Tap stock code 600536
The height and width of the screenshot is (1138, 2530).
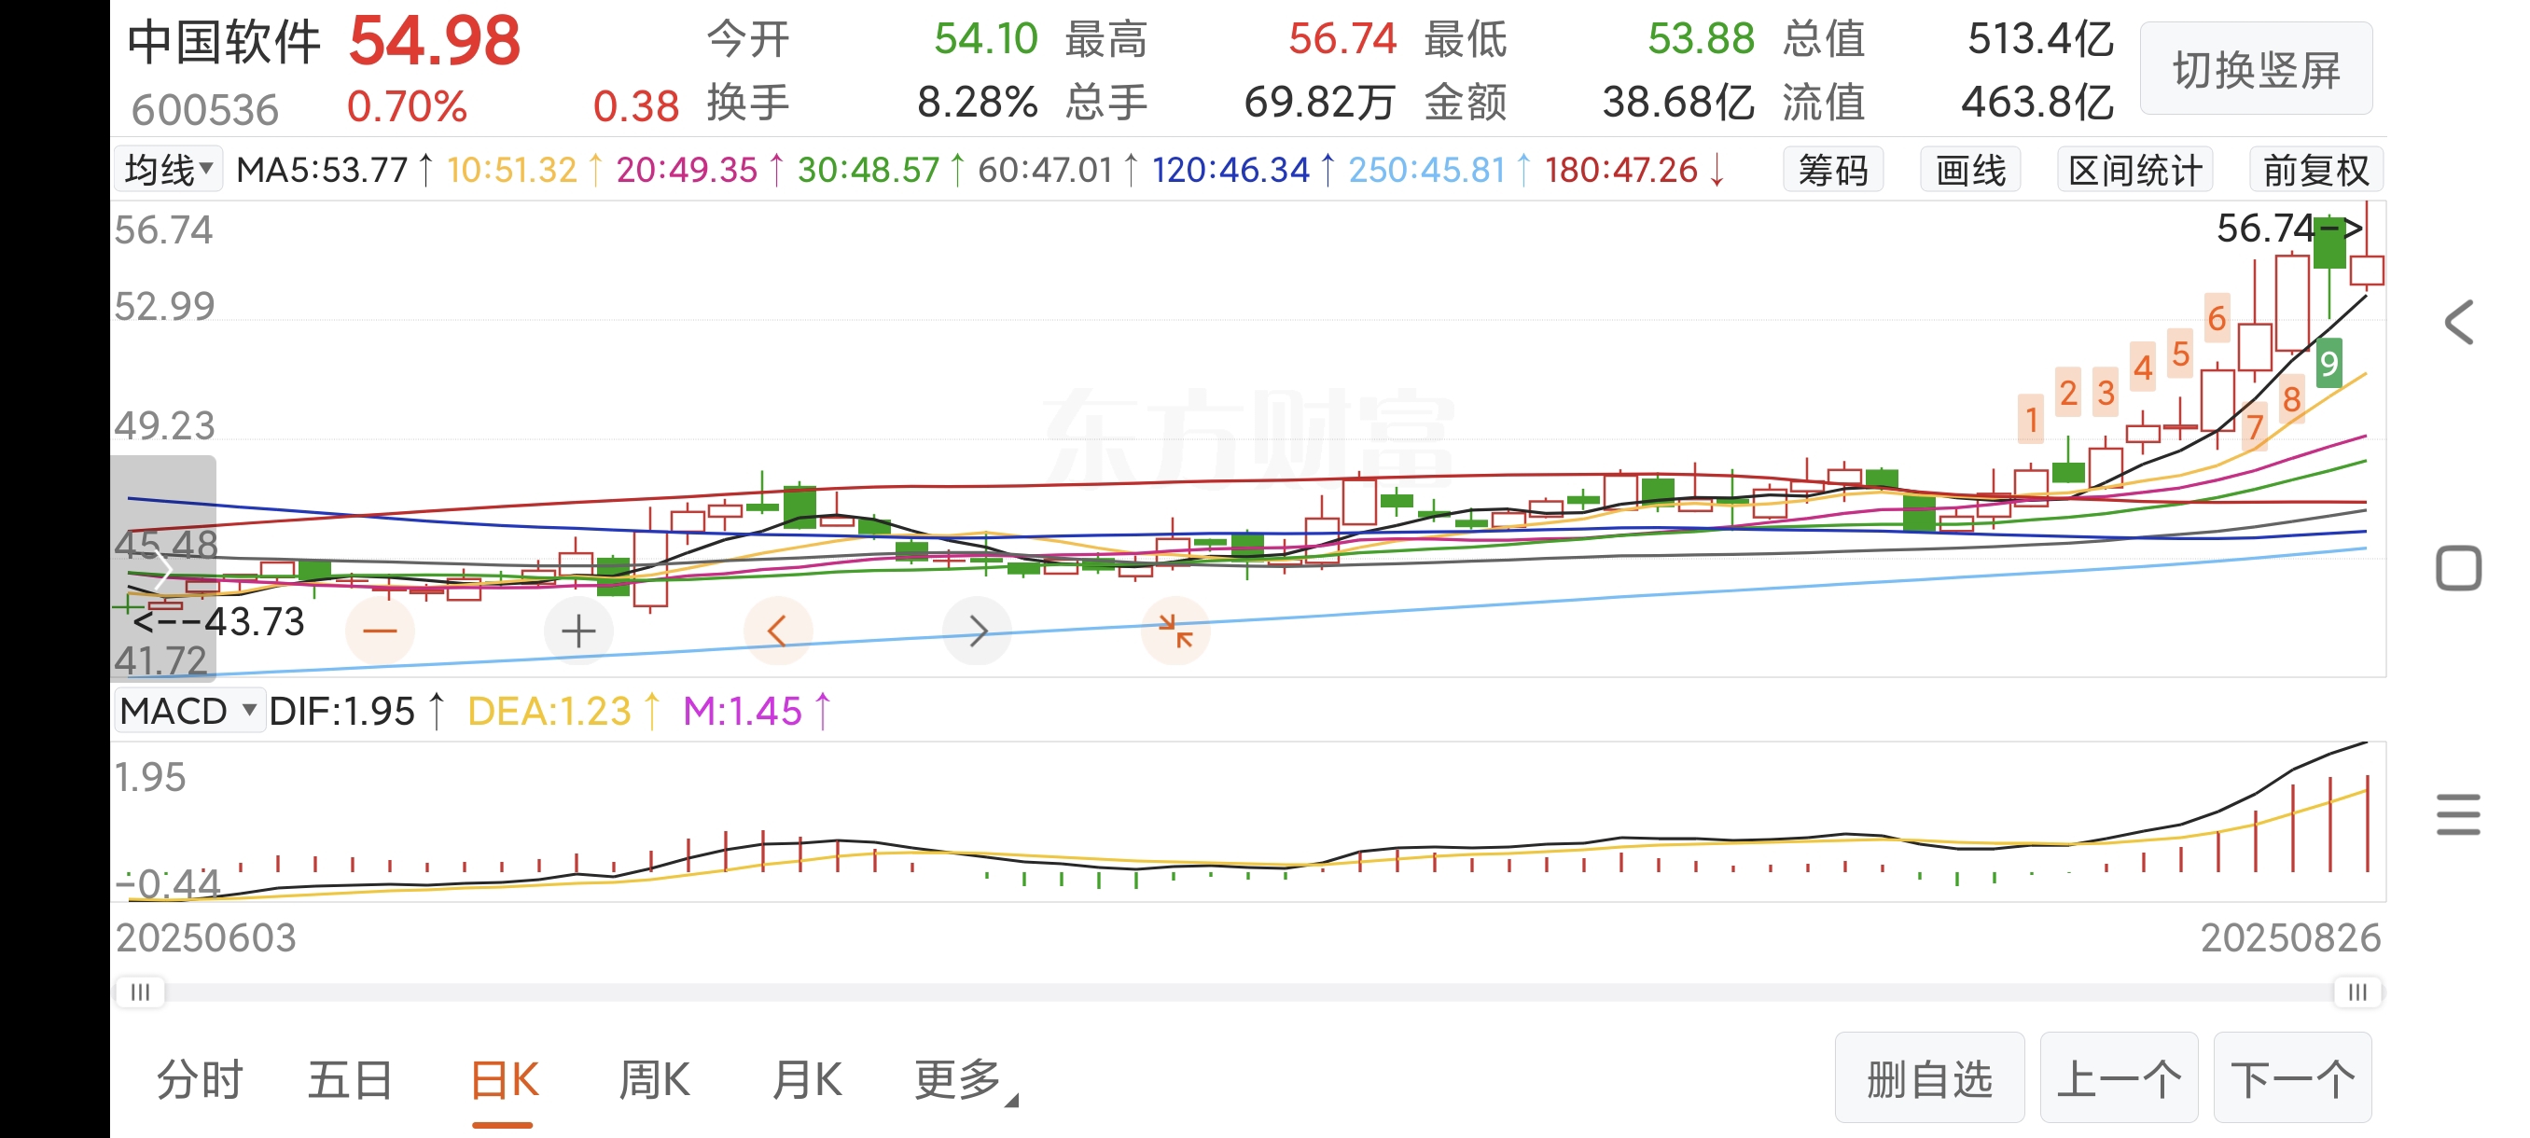[x=205, y=108]
